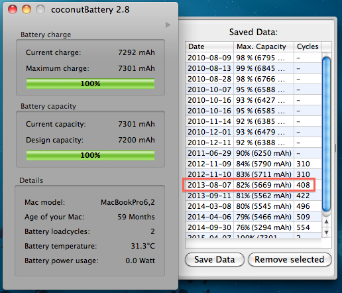Select the 2010-08-28 saved data row
This screenshot has height=293, width=342.
click(254, 79)
